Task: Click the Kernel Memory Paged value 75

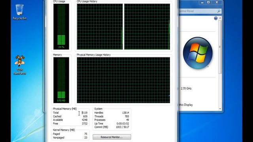Action: coord(86,134)
